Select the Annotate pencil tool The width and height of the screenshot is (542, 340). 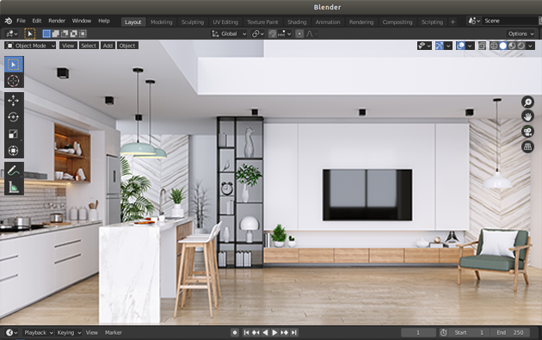tap(14, 170)
